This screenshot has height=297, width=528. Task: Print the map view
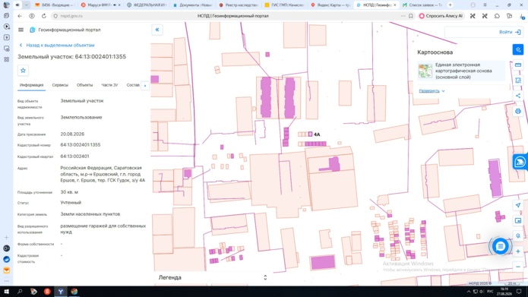(518, 111)
